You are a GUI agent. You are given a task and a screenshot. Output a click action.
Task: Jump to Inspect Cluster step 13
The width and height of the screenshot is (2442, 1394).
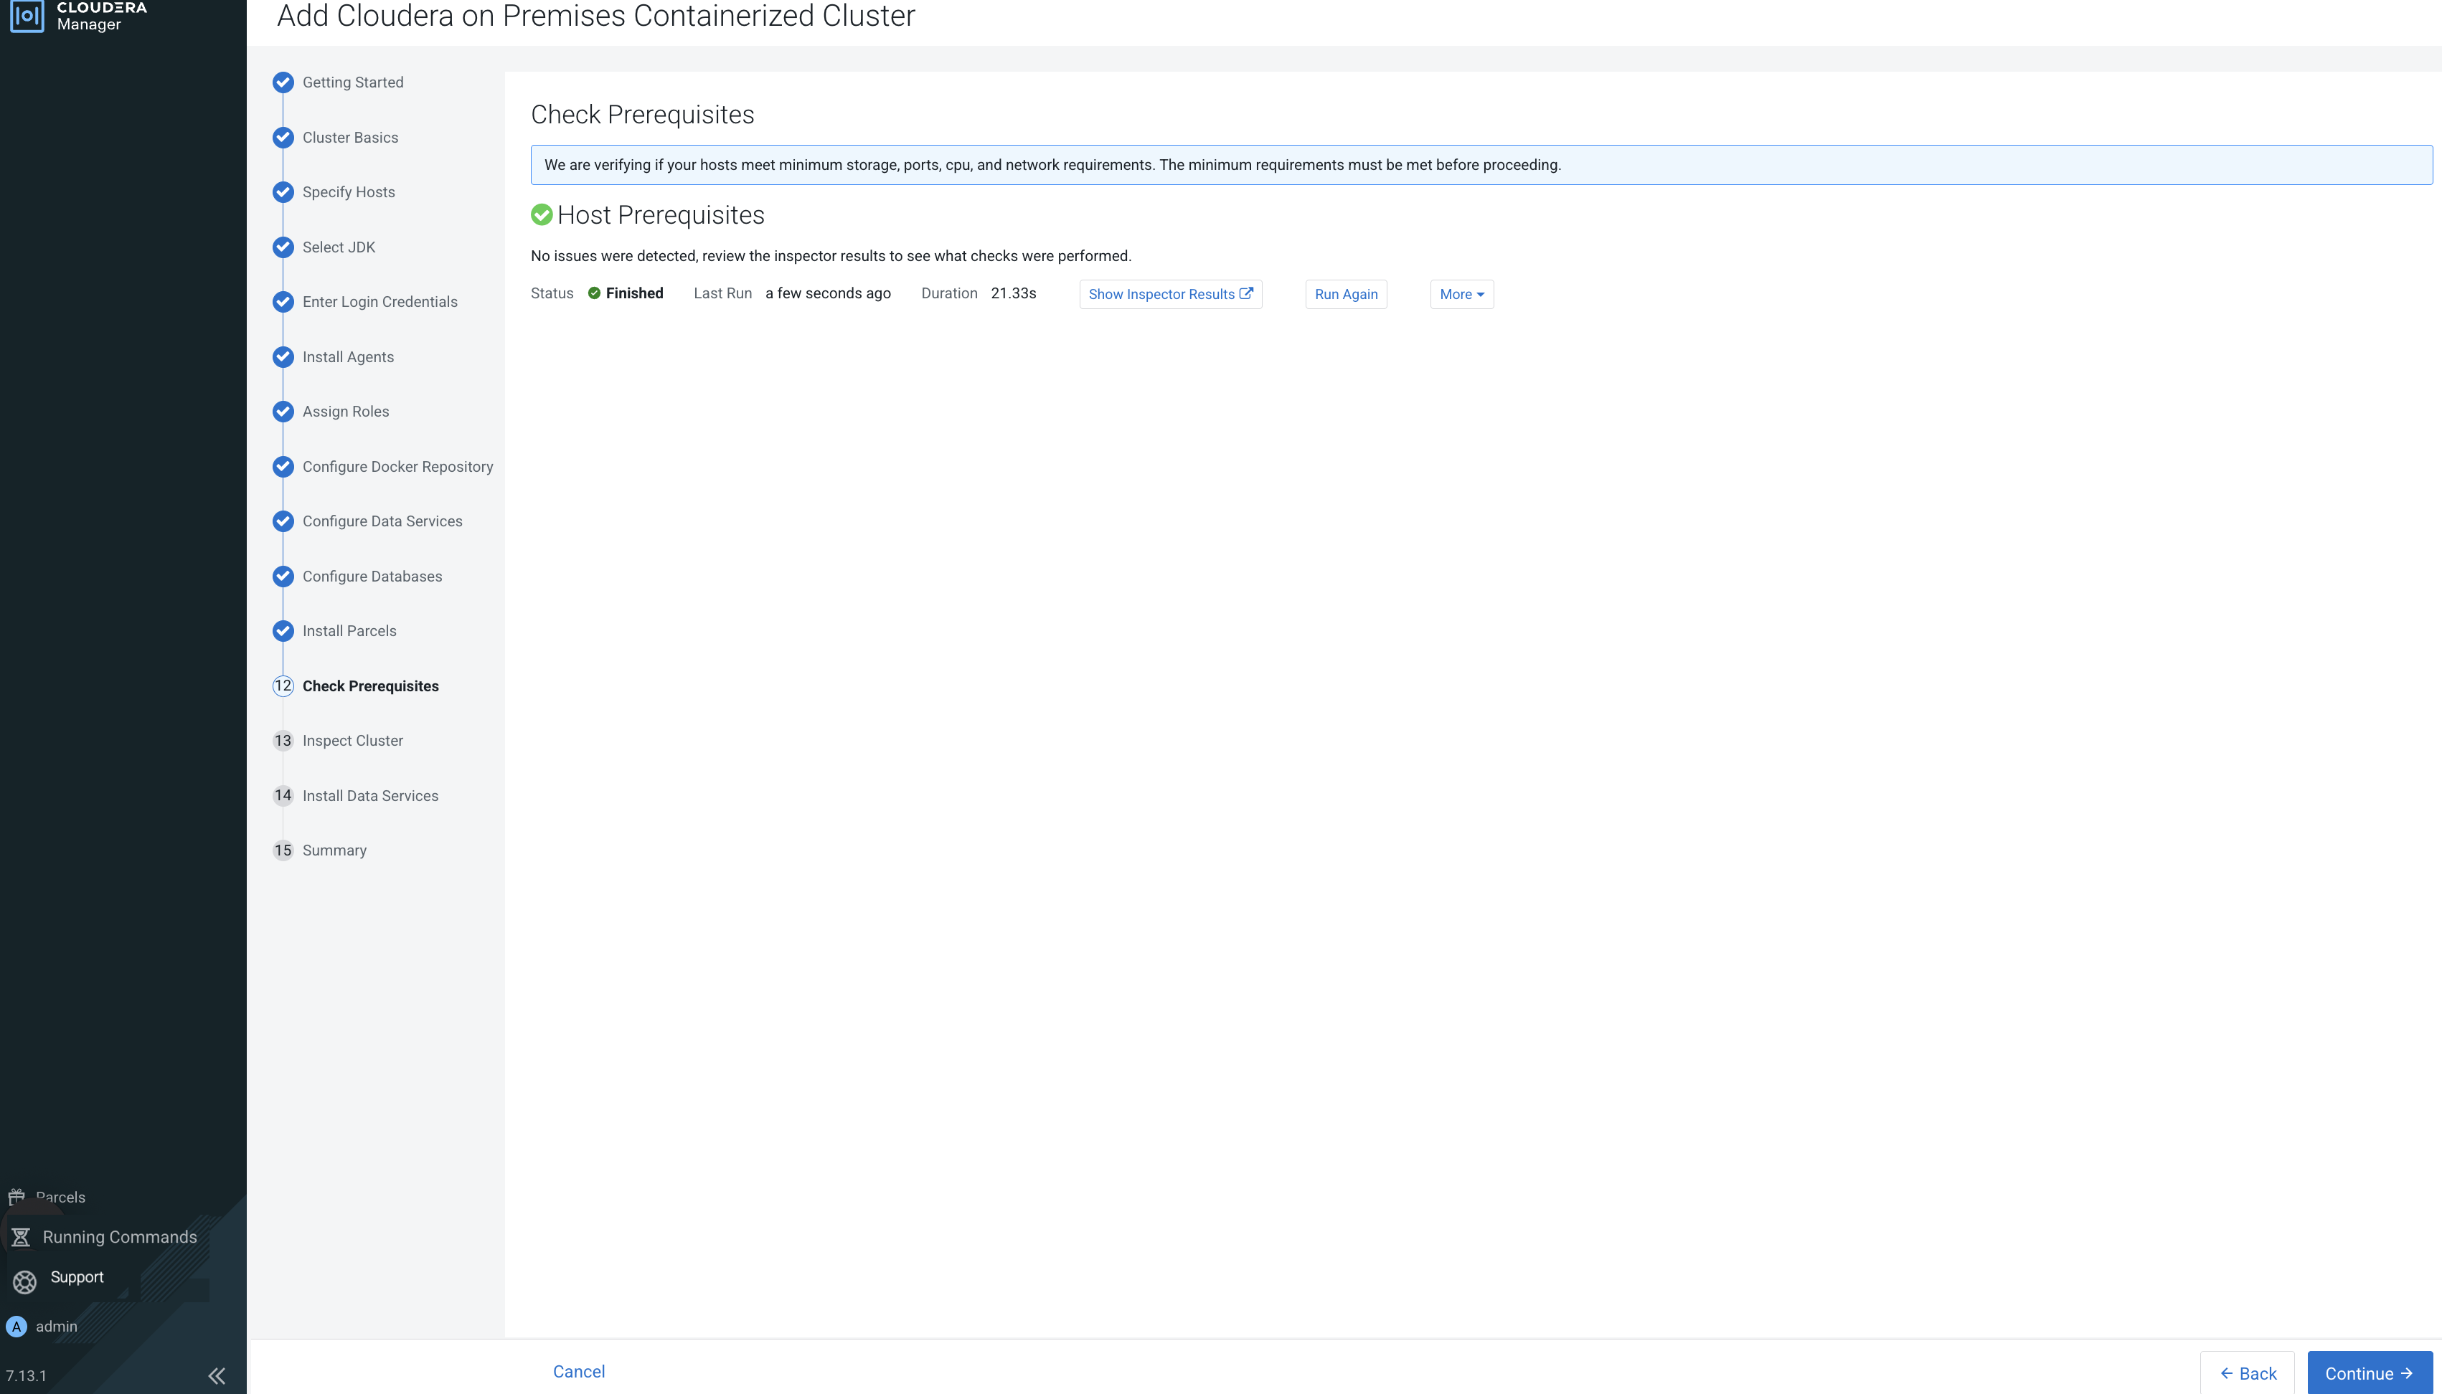click(x=352, y=740)
